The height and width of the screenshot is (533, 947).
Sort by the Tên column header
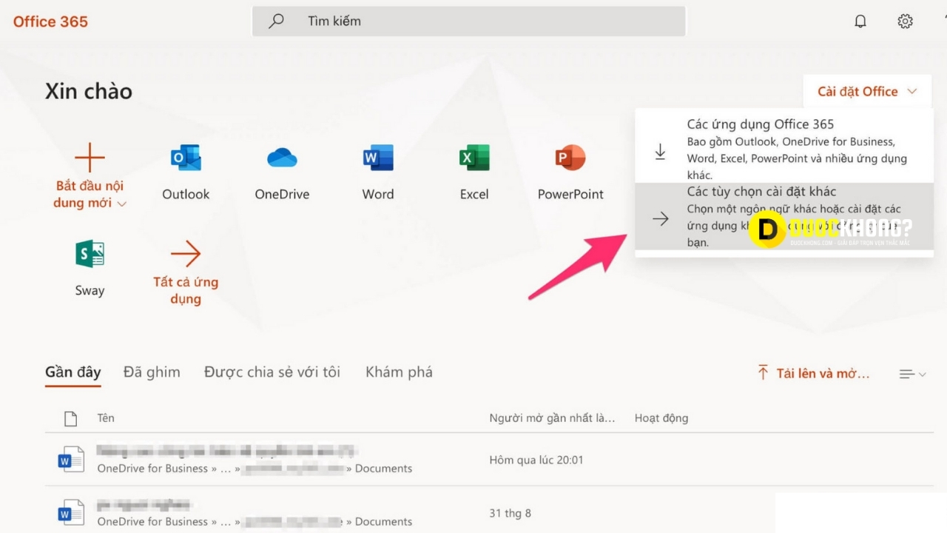(x=106, y=418)
